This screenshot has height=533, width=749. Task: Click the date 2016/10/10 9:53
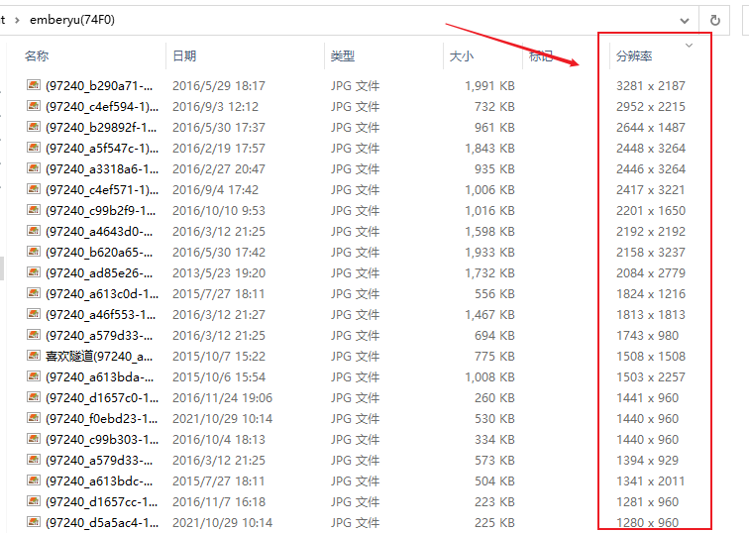(x=219, y=211)
